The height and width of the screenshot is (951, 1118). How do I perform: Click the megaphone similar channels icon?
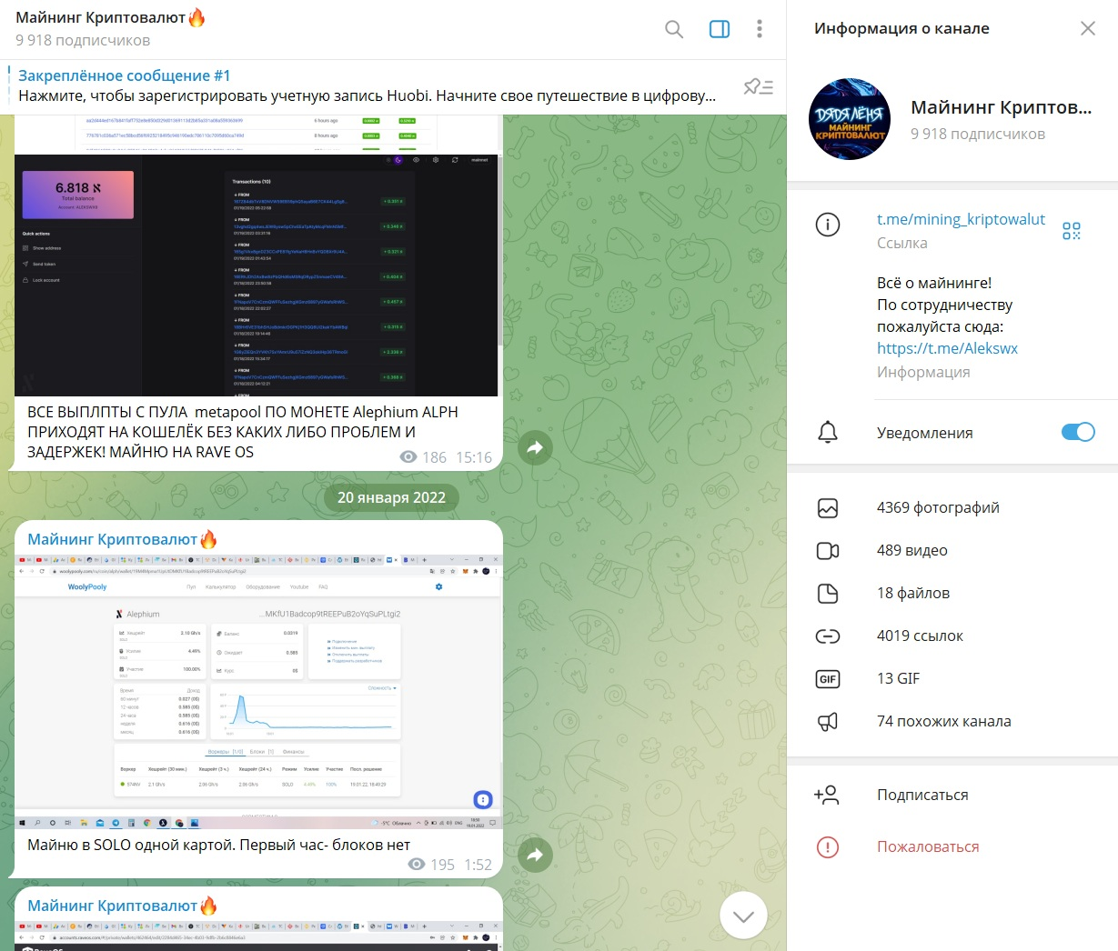[x=828, y=722]
